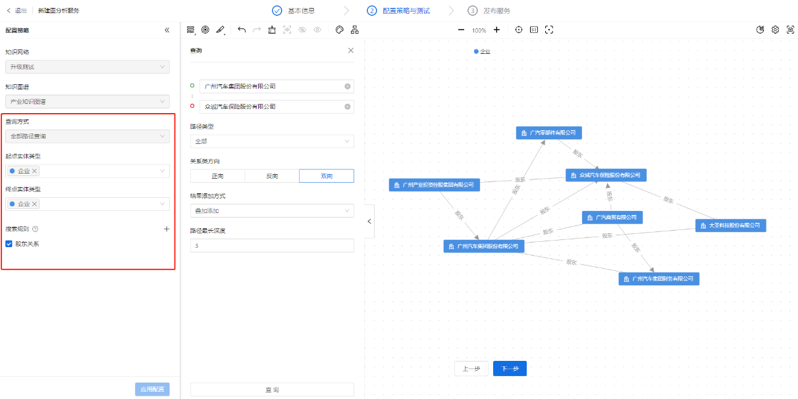Clear the 广州汽车集团股份有限公司 start entity field
This screenshot has height=399, width=798.
click(x=347, y=86)
